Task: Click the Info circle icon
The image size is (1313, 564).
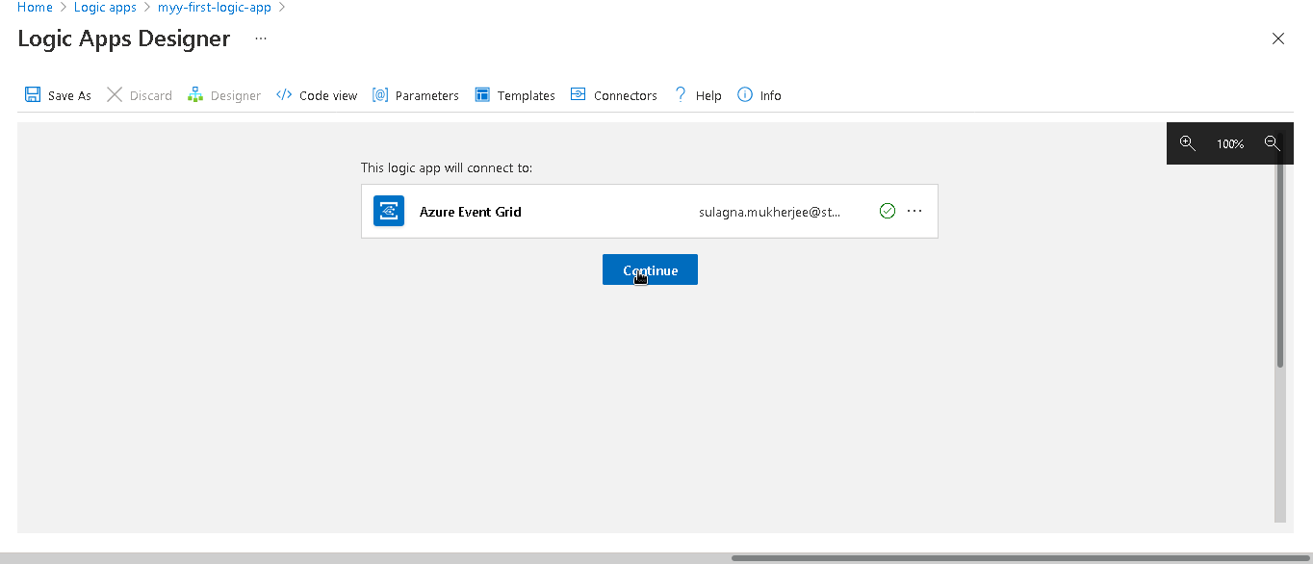Action: (745, 94)
